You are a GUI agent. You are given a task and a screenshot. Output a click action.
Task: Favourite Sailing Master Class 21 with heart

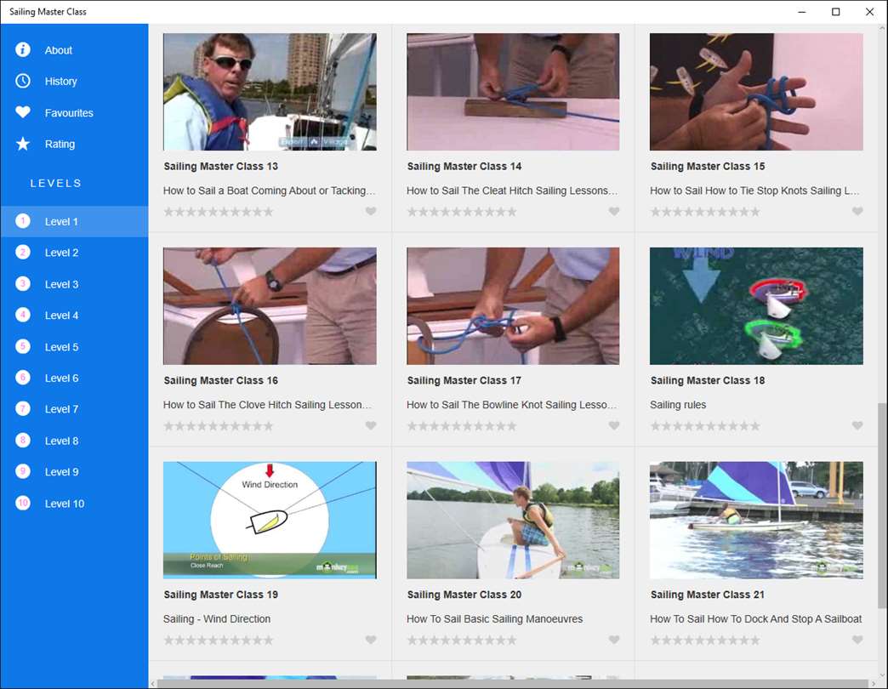tap(857, 639)
